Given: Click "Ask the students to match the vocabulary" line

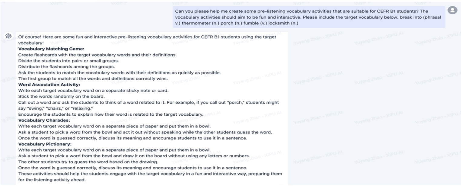Looking at the screenshot, I should pos(119,73).
